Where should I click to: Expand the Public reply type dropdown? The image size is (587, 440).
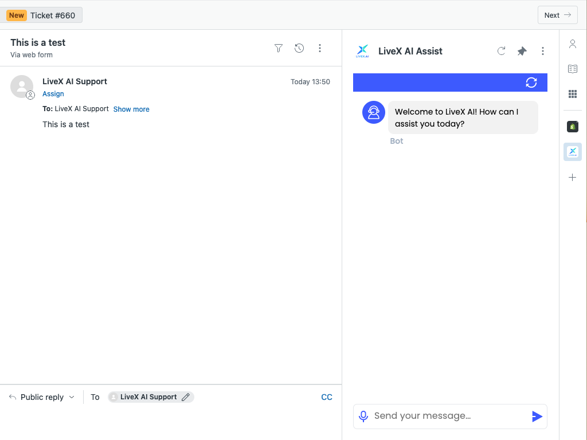pyautogui.click(x=42, y=397)
